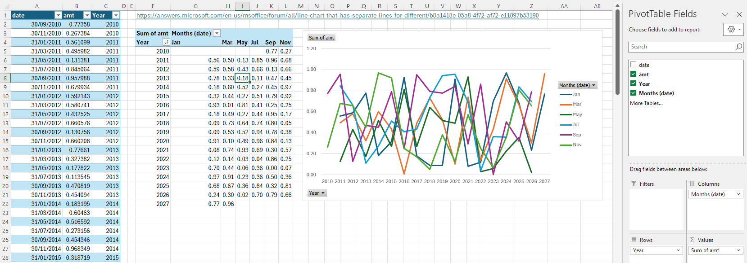Select the pivot row label 2027
This screenshot has width=747, height=263.
point(153,204)
